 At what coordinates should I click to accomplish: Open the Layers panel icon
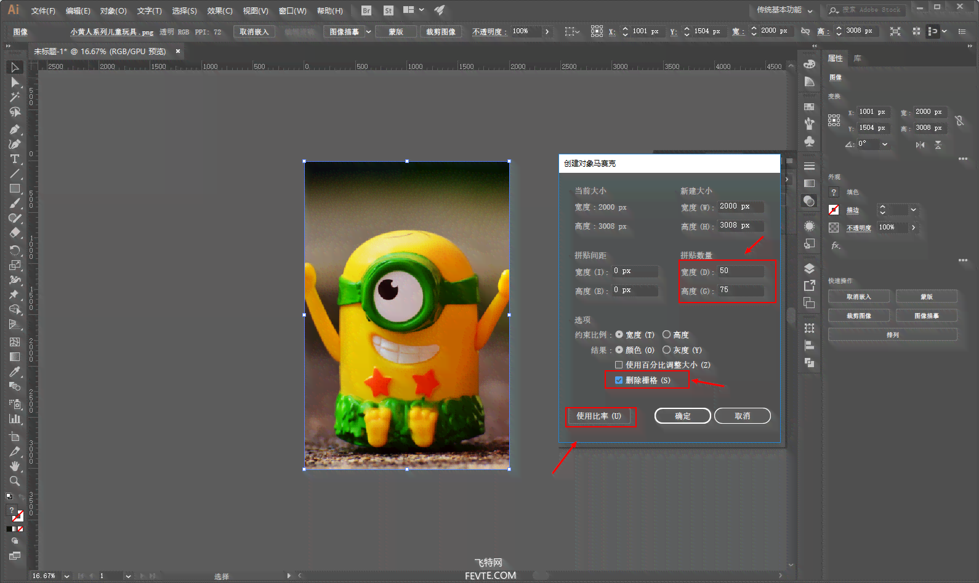click(x=809, y=268)
